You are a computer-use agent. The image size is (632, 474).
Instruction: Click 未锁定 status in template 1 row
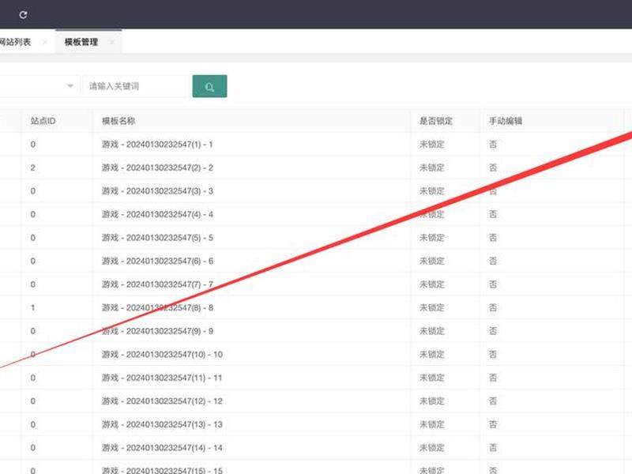tap(431, 145)
